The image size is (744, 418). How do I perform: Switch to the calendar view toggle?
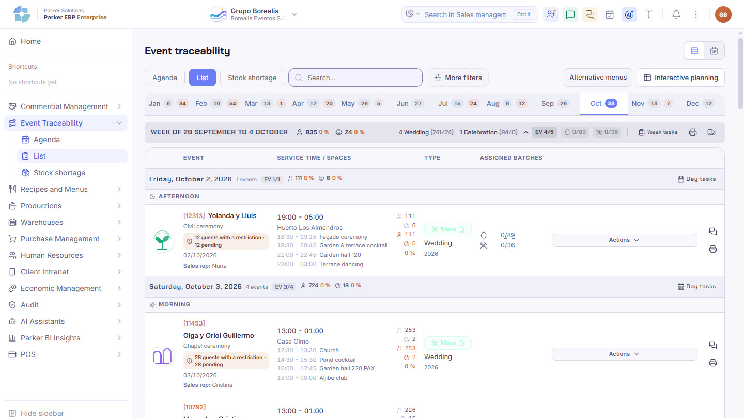point(714,51)
